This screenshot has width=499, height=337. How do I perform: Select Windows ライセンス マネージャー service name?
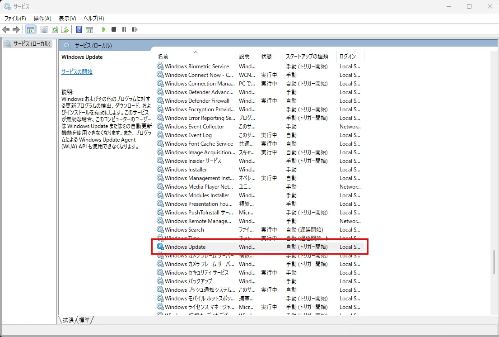[x=200, y=307]
